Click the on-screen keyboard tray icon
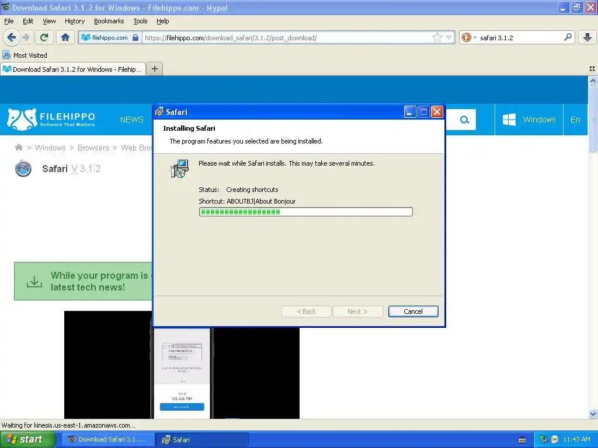 tap(522, 440)
